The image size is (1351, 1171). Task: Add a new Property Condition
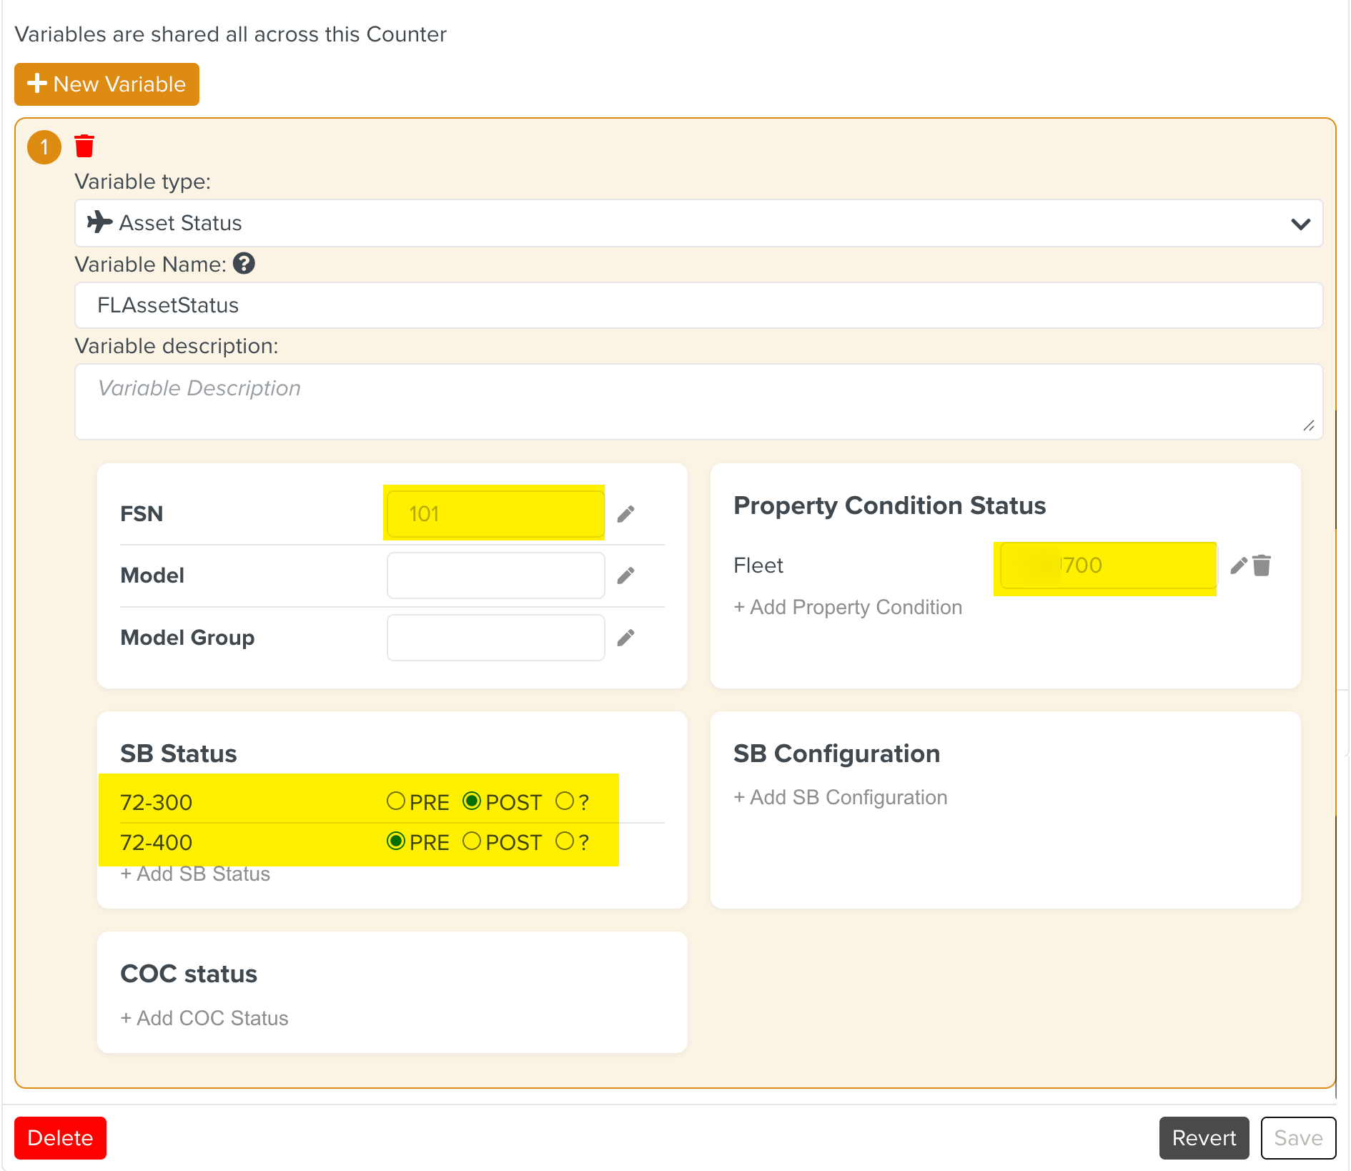point(848,607)
